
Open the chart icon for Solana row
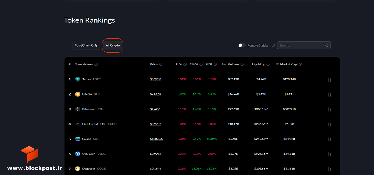click(329, 139)
